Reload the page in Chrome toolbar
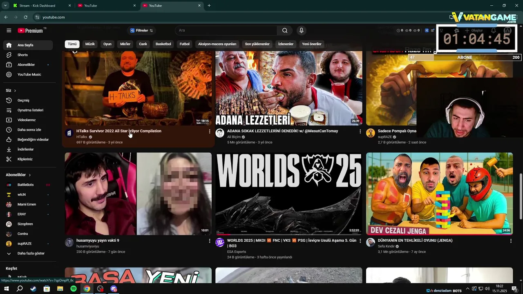523x294 pixels. pyautogui.click(x=25, y=17)
